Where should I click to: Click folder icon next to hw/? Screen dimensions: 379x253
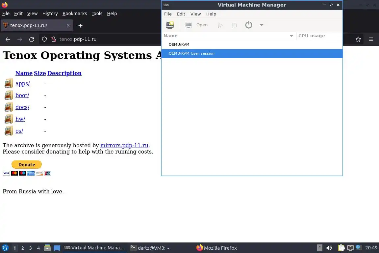tap(9, 119)
